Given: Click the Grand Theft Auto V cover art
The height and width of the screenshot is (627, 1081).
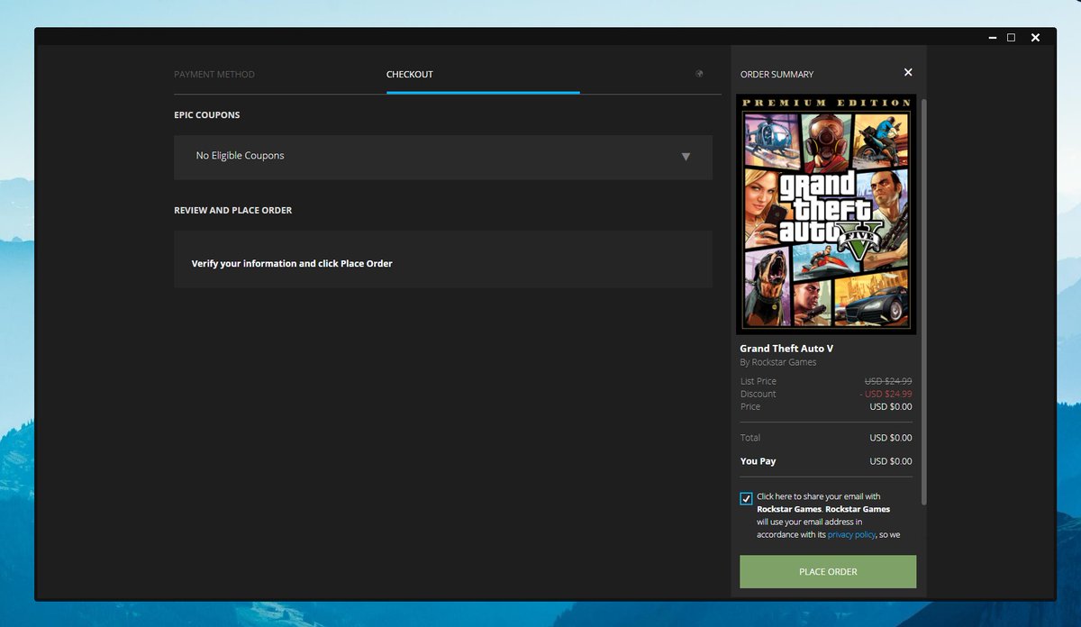Looking at the screenshot, I should coord(826,214).
